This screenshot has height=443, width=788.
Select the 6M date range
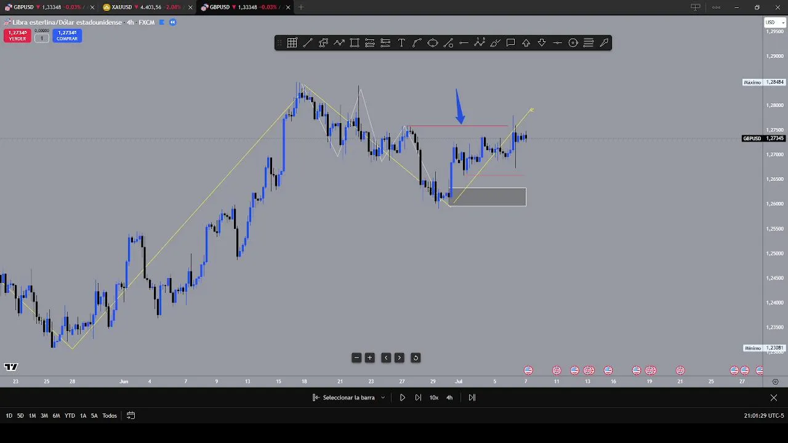(x=56, y=416)
